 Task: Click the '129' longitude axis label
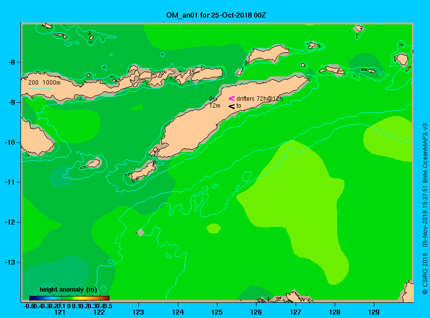[374, 312]
